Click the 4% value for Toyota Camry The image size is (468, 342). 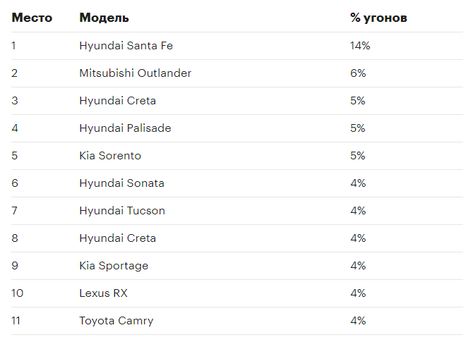(x=358, y=321)
